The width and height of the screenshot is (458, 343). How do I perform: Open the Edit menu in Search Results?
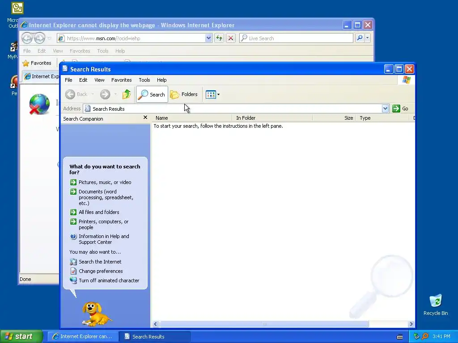coord(83,80)
